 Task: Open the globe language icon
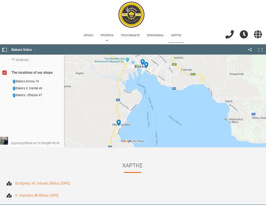coord(258,34)
